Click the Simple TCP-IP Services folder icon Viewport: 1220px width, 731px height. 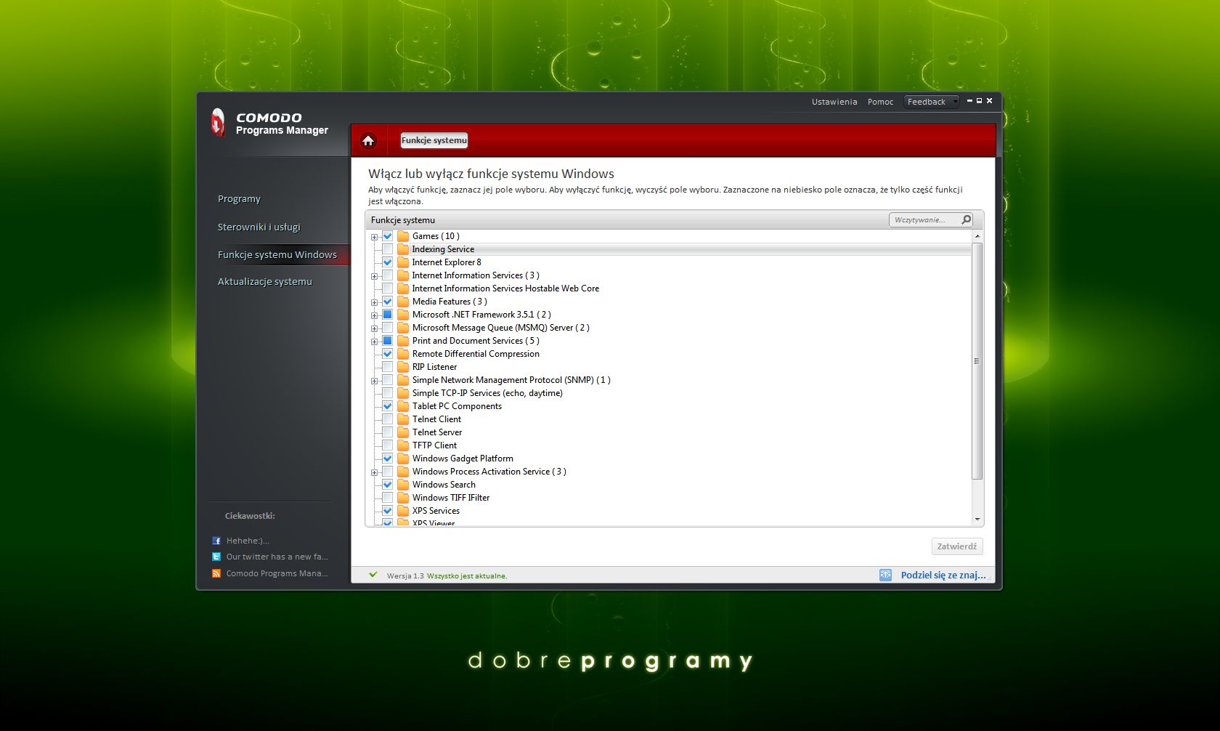click(x=403, y=393)
